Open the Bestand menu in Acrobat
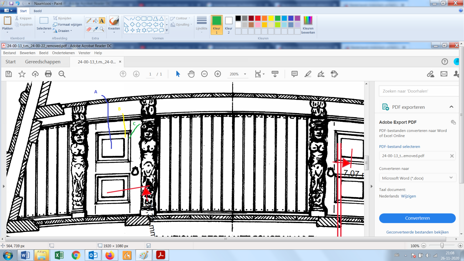The width and height of the screenshot is (464, 261). [x=10, y=53]
